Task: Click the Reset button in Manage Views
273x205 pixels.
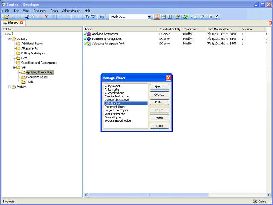Action: (159, 118)
